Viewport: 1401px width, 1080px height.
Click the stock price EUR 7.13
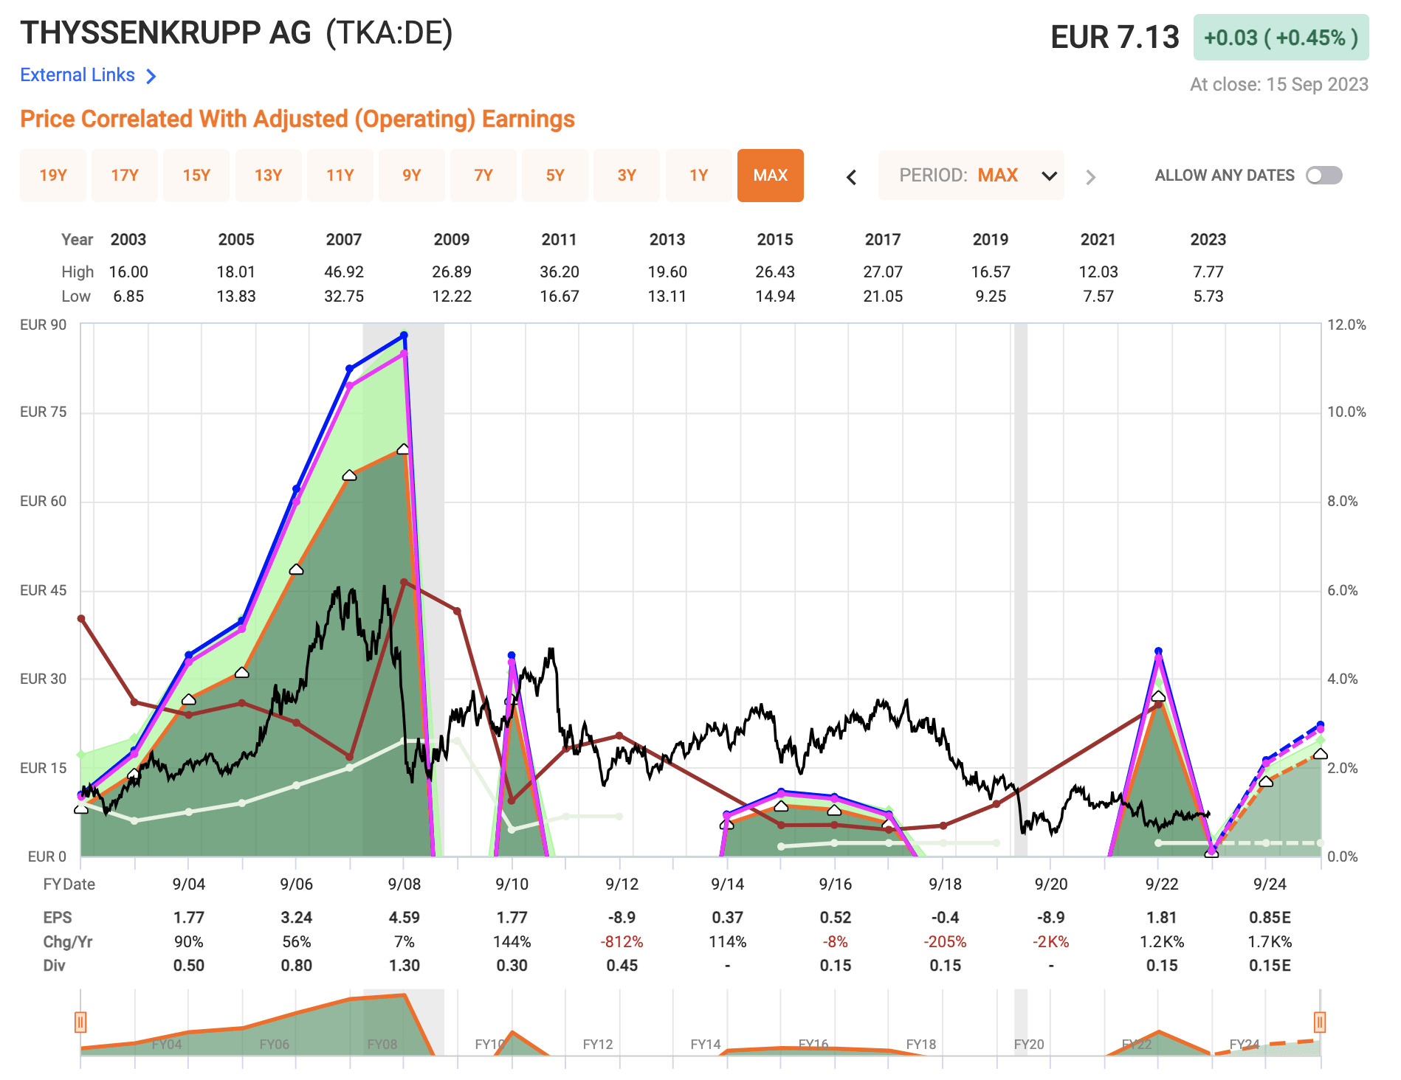point(1115,38)
